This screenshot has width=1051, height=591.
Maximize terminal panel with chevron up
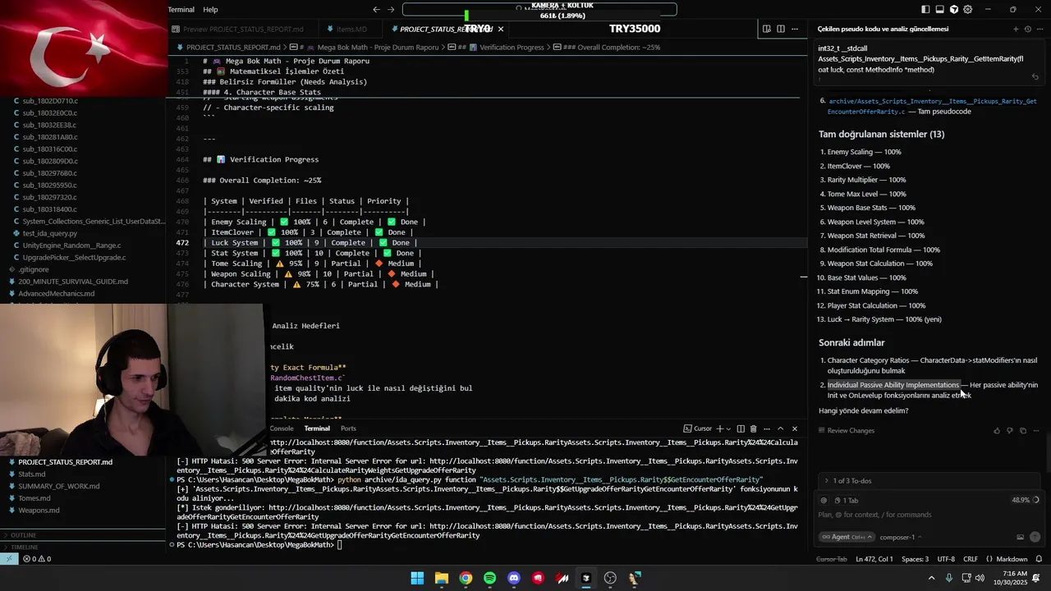pyautogui.click(x=781, y=428)
